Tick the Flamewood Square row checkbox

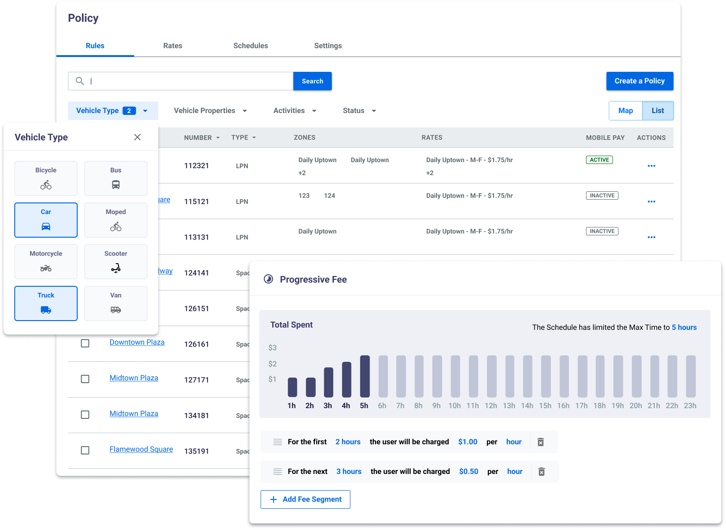85,450
